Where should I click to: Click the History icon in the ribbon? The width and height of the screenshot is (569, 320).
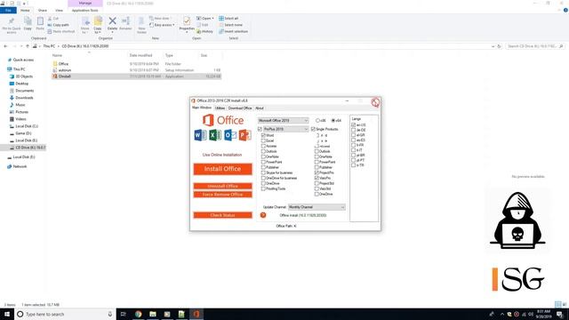click(198, 32)
